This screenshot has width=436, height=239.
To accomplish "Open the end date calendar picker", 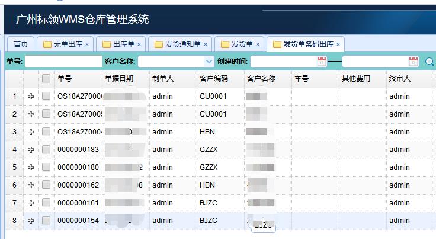I will pyautogui.click(x=413, y=62).
